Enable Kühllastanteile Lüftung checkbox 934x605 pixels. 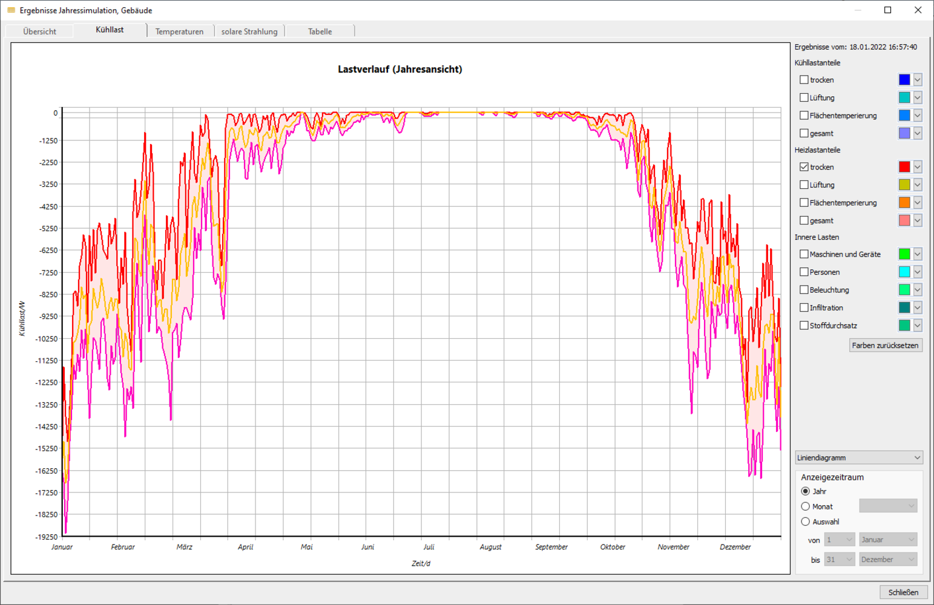coord(804,97)
